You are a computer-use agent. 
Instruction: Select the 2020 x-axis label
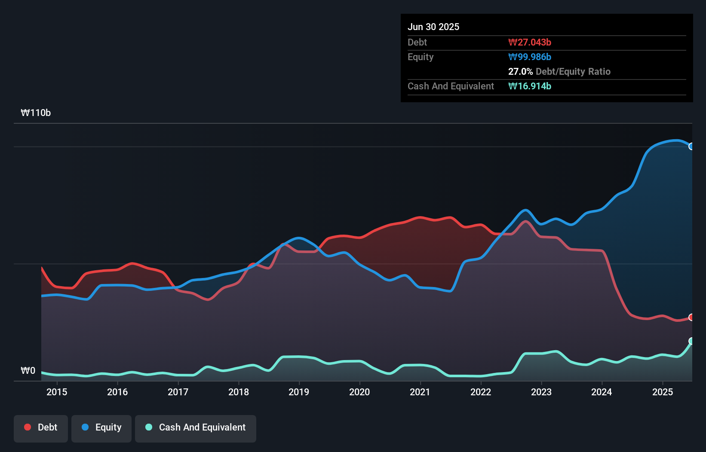(359, 392)
